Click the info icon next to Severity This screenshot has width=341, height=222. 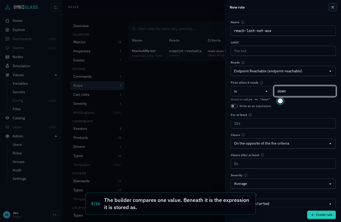245,175
